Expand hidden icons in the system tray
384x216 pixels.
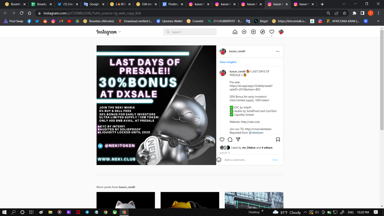[x=305, y=212]
